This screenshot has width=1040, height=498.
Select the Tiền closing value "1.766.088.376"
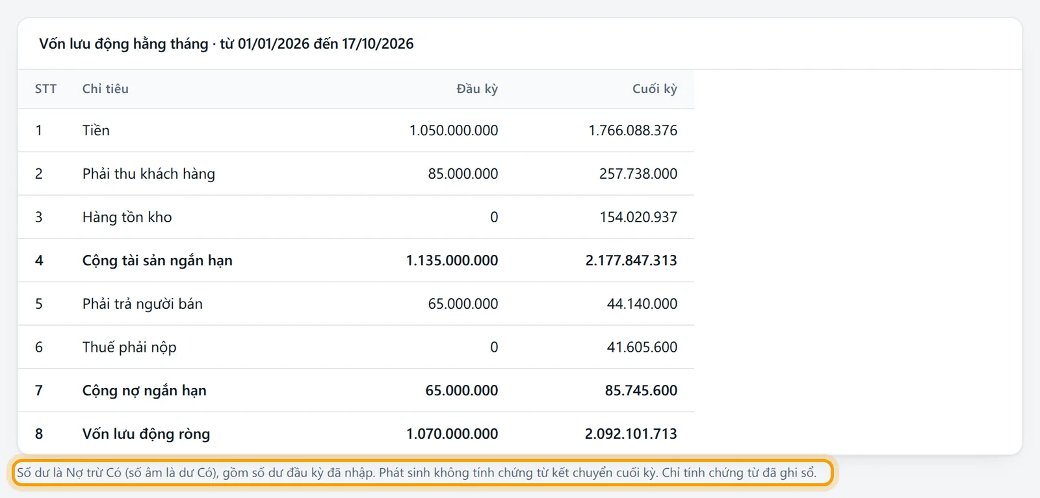pos(633,131)
